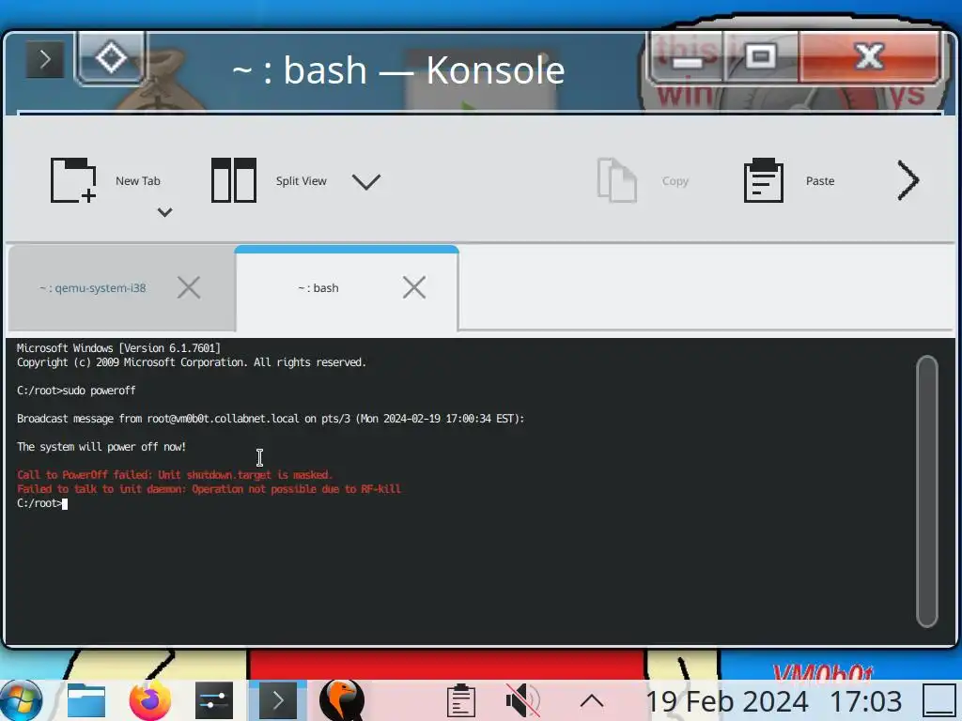
Task: Open a New Tab in Konsole
Action: pyautogui.click(x=105, y=180)
